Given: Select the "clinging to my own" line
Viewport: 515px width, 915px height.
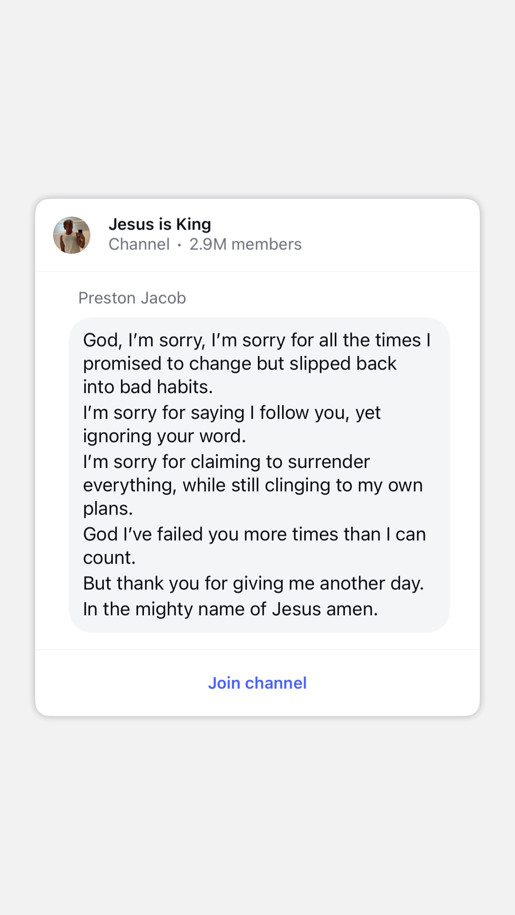Looking at the screenshot, I should [x=253, y=485].
